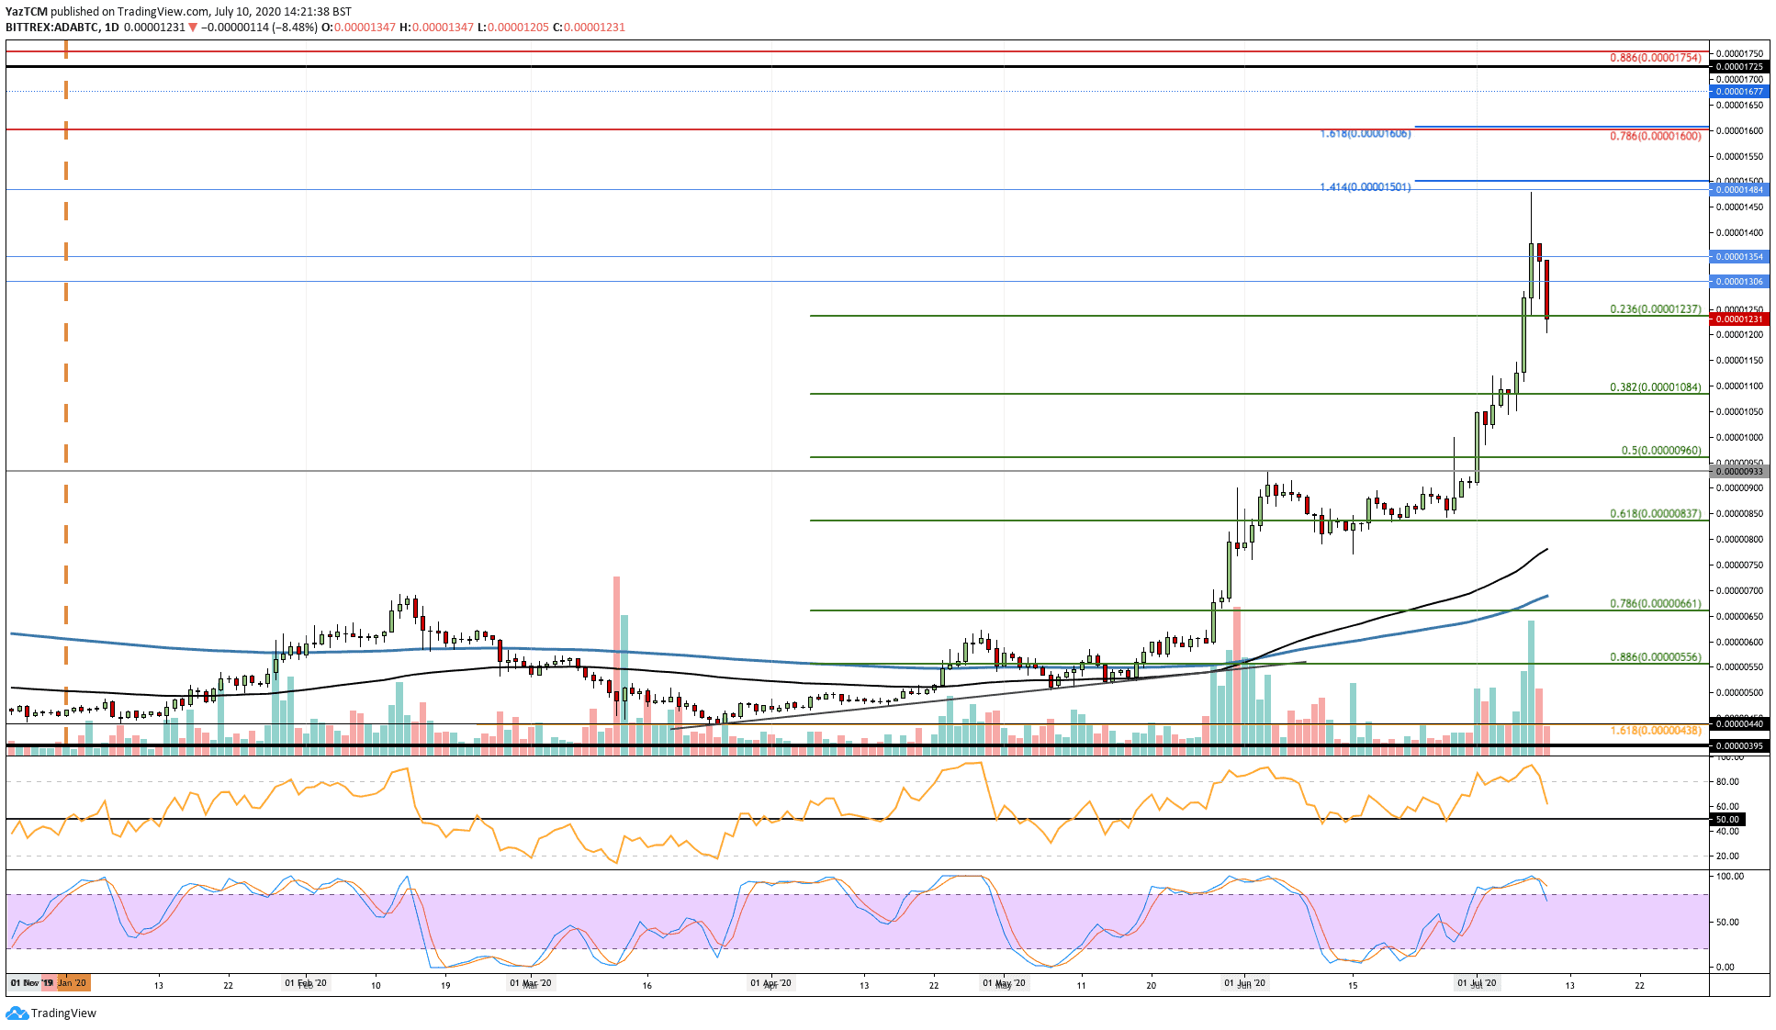Click the orange Jan '20 date marker

click(73, 983)
